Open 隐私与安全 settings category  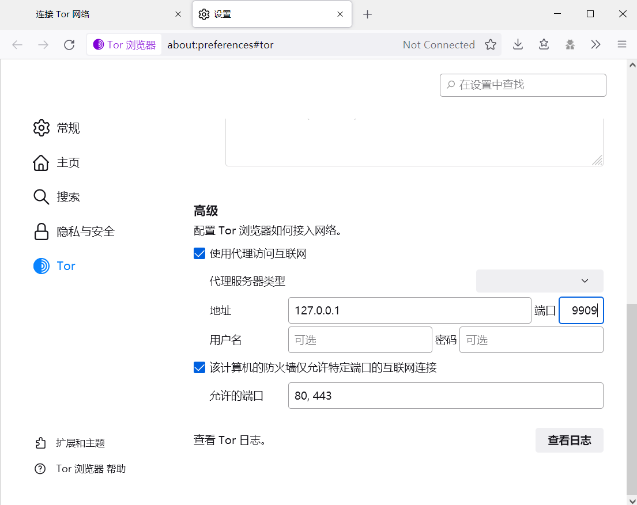[74, 232]
